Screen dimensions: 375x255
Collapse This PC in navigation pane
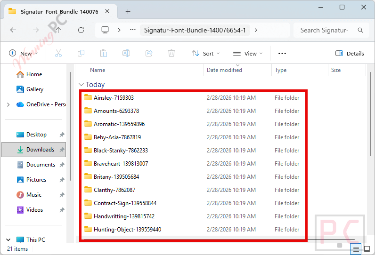tap(8, 240)
